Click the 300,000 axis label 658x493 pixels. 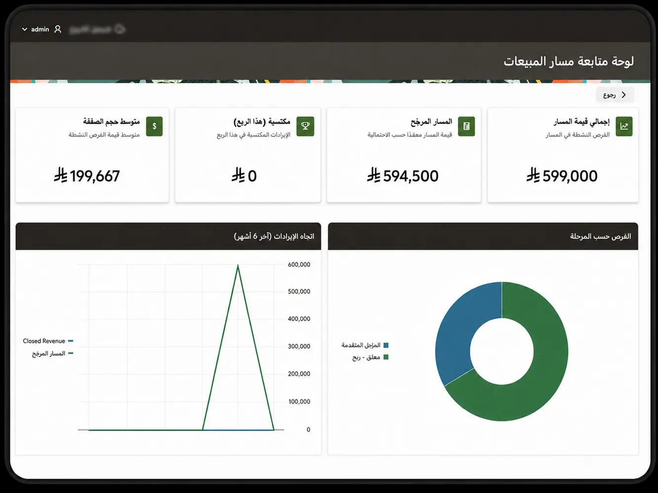point(299,347)
